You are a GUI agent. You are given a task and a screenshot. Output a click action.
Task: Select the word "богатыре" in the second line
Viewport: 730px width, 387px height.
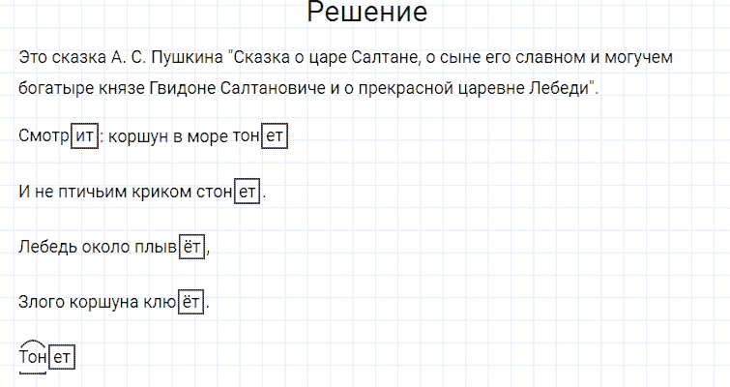pyautogui.click(x=53, y=89)
